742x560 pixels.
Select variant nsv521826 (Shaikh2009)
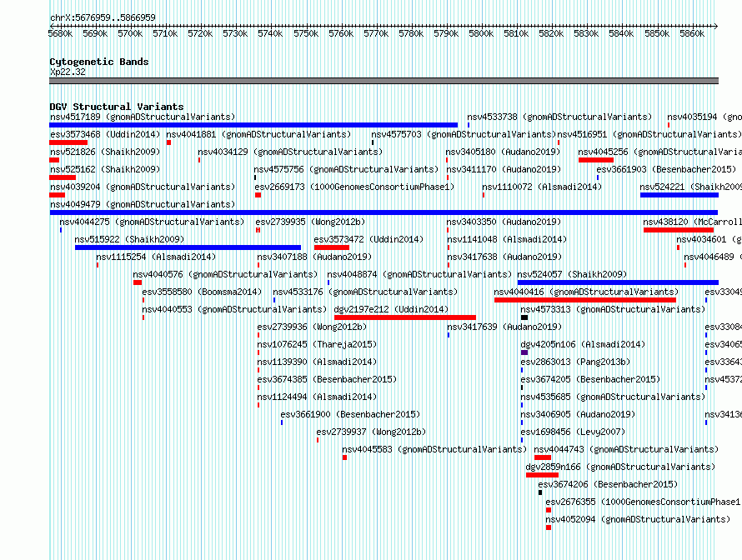point(105,152)
